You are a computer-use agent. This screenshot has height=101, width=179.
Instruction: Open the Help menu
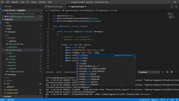50,2
